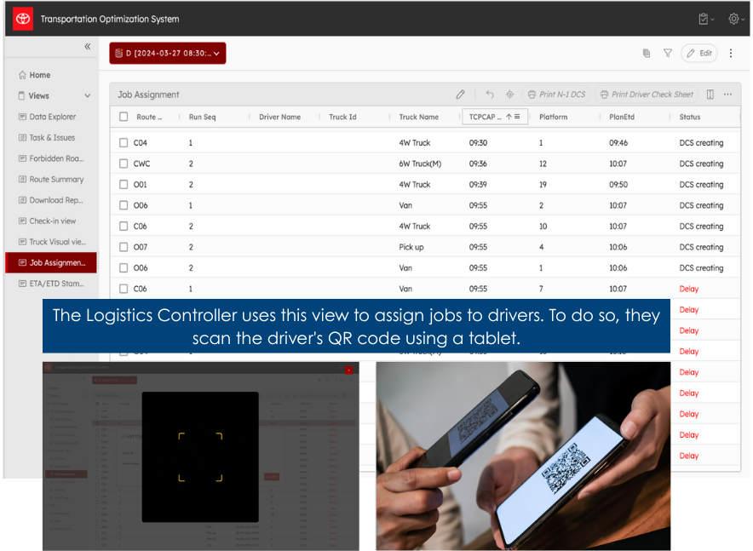The image size is (753, 551).
Task: Sort by the Truck Id column header
Action: [x=342, y=117]
